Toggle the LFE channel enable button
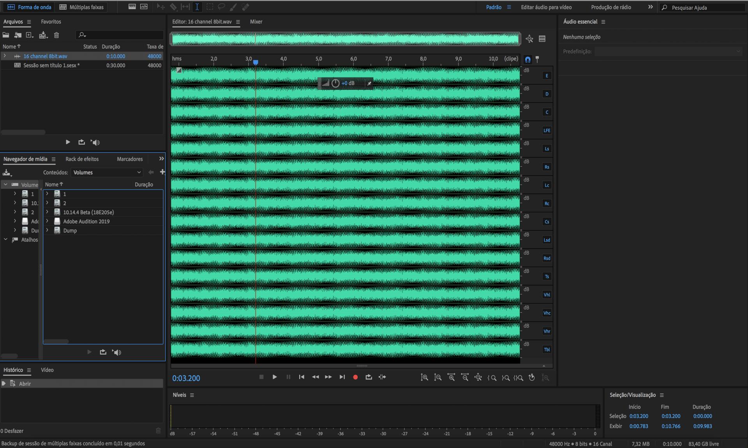The image size is (748, 448). [x=547, y=131]
